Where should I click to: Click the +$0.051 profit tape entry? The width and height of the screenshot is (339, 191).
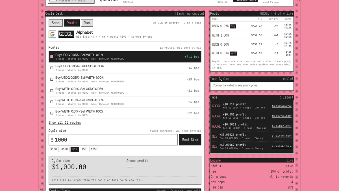[252, 116]
